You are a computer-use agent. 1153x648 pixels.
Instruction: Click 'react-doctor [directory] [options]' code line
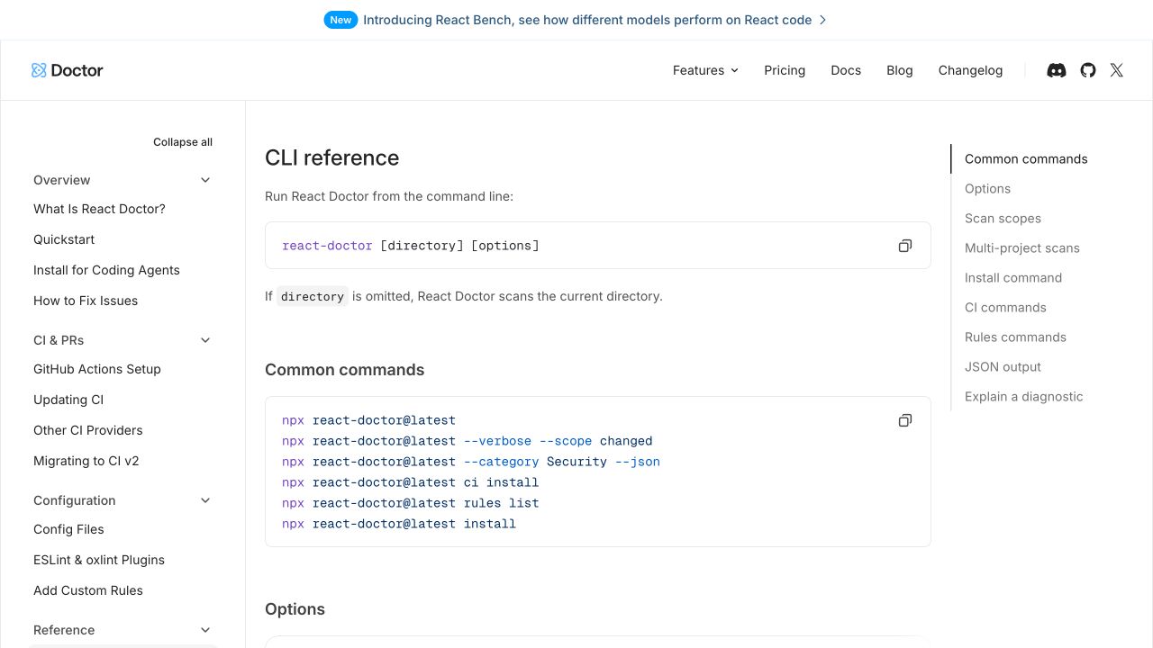pyautogui.click(x=411, y=246)
